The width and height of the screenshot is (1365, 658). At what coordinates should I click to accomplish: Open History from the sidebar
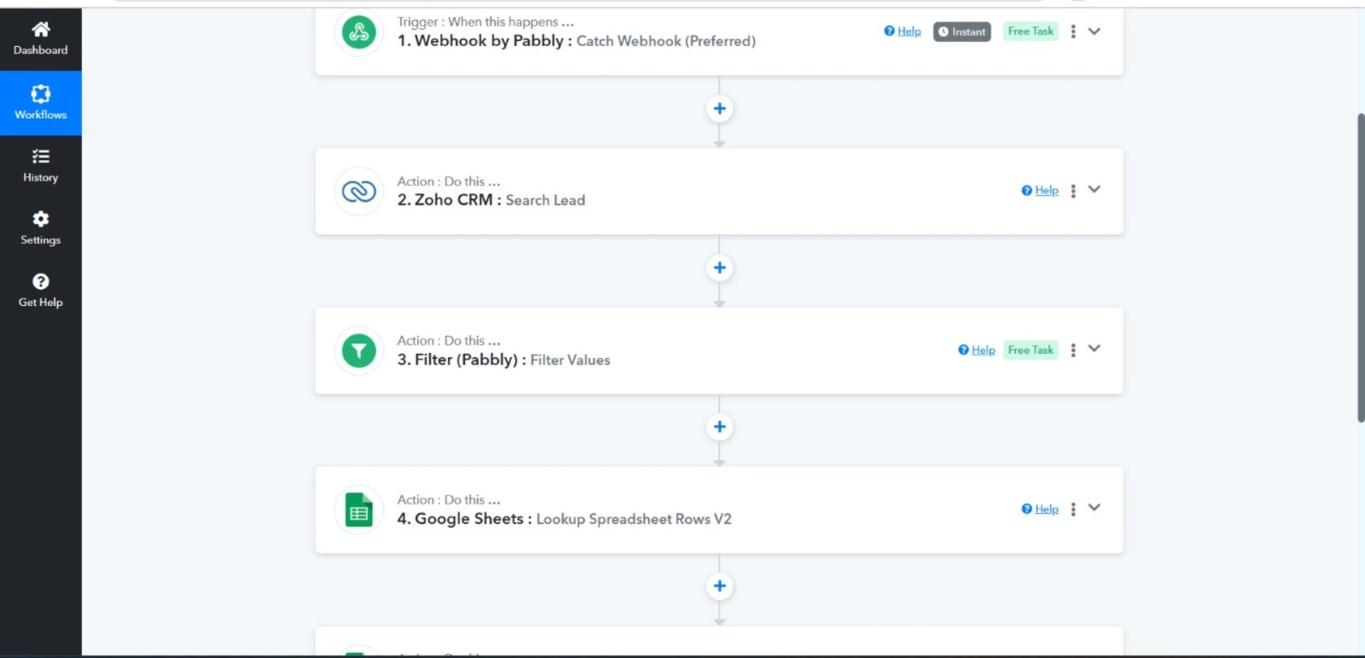point(40,165)
